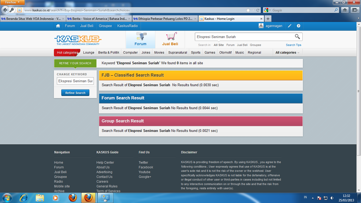The width and height of the screenshot is (361, 203).
Task: Switch to Ethiopia Perbesar Peluang tab
Action: [x=165, y=19]
